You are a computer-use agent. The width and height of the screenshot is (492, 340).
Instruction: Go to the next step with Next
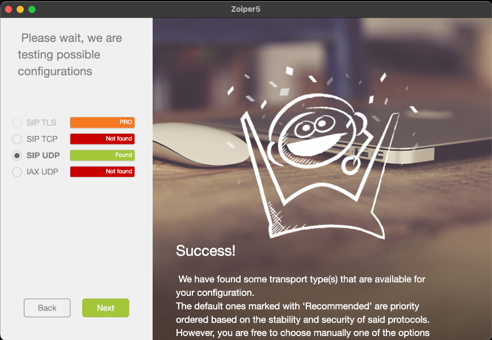[x=106, y=308]
